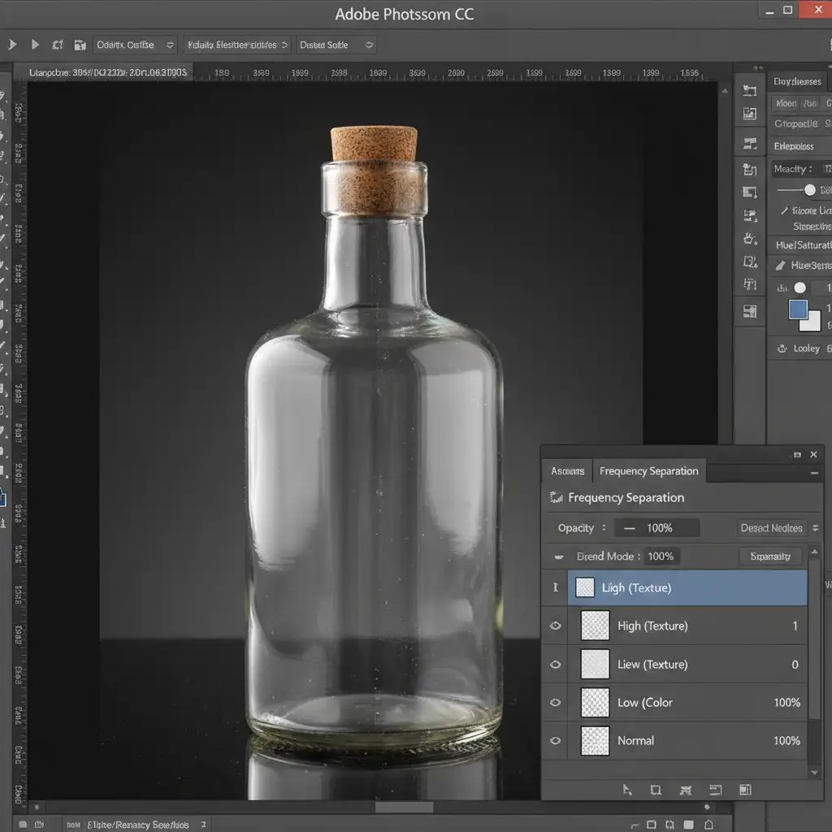Viewport: 832px width, 832px height.
Task: Click the pencil icon beside Hue/Saturation settings
Action: click(780, 266)
